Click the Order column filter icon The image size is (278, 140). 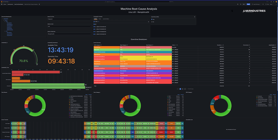point(177,45)
